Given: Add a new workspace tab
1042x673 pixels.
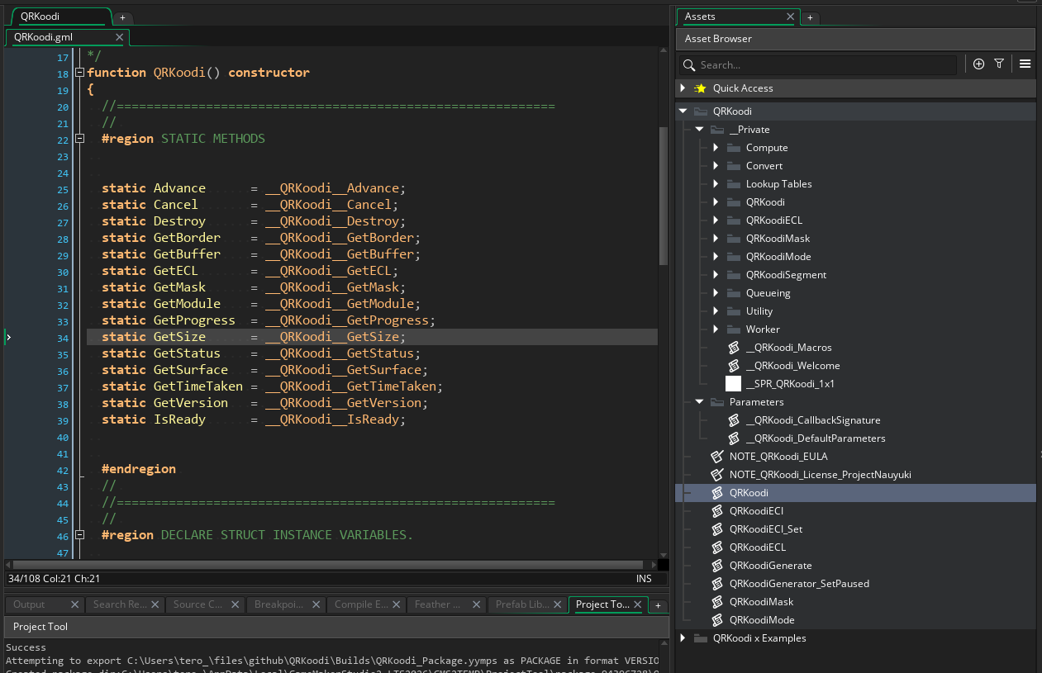Looking at the screenshot, I should (122, 17).
